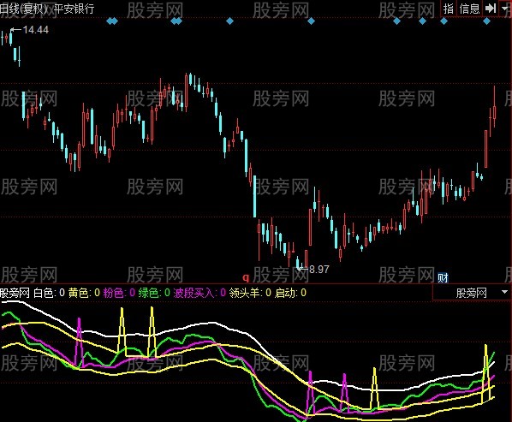512x422 pixels.
Task: Click the 指 indicator button
Action: 449,9
